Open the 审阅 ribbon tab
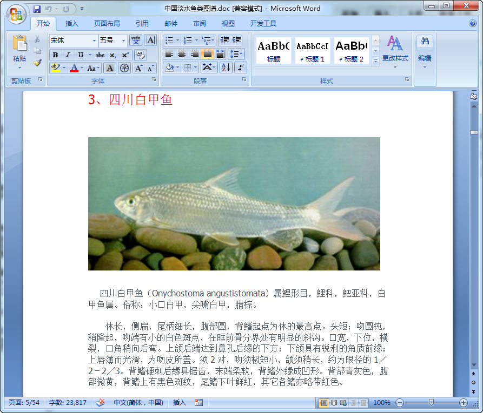This screenshot has width=483, height=413. coord(200,23)
